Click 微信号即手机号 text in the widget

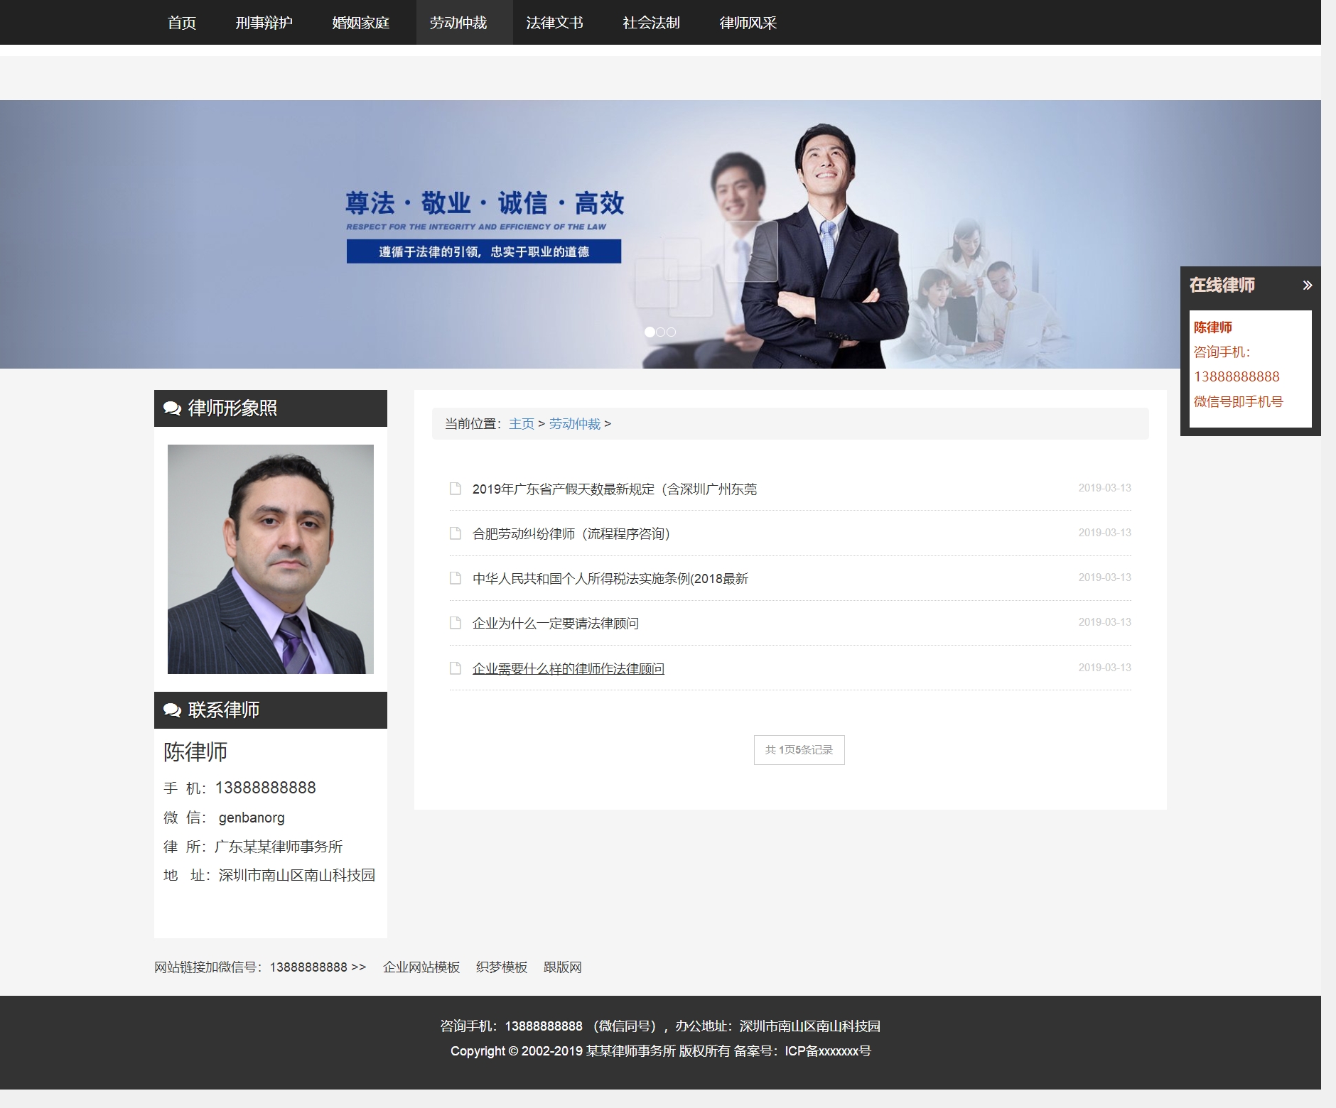click(1239, 402)
